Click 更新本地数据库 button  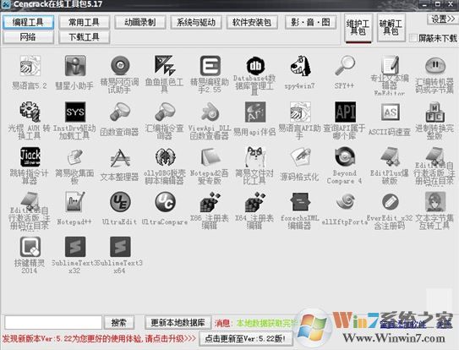178,322
